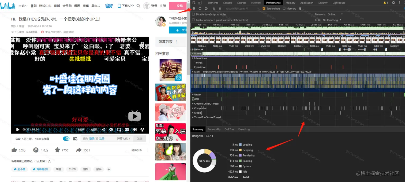Favorite the video with the star icon

tap(57, 150)
